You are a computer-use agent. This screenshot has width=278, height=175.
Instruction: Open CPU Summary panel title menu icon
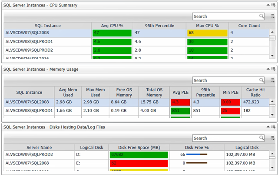tap(273, 5)
